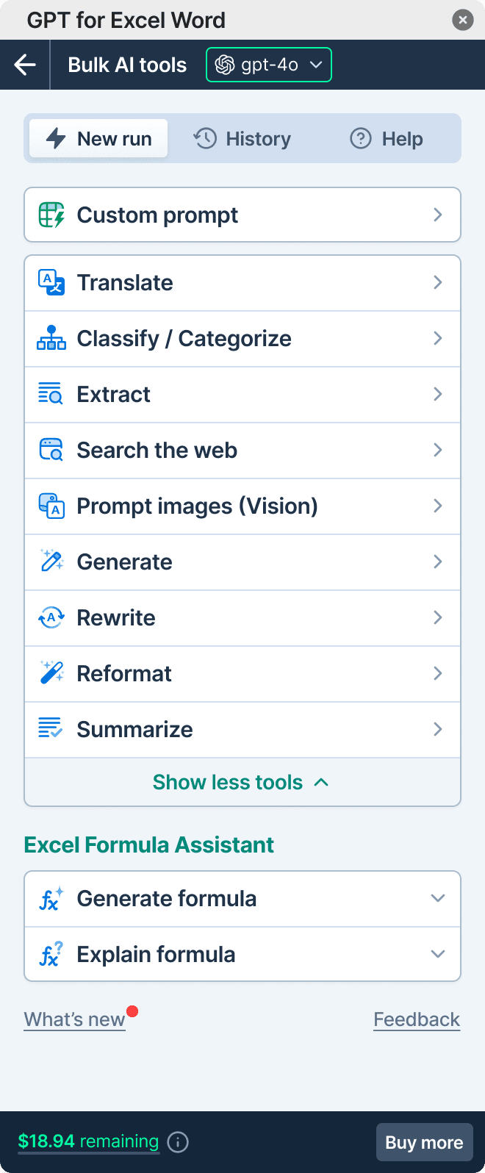Click the Search the web icon
Image resolution: width=485 pixels, height=1173 pixels.
[51, 451]
